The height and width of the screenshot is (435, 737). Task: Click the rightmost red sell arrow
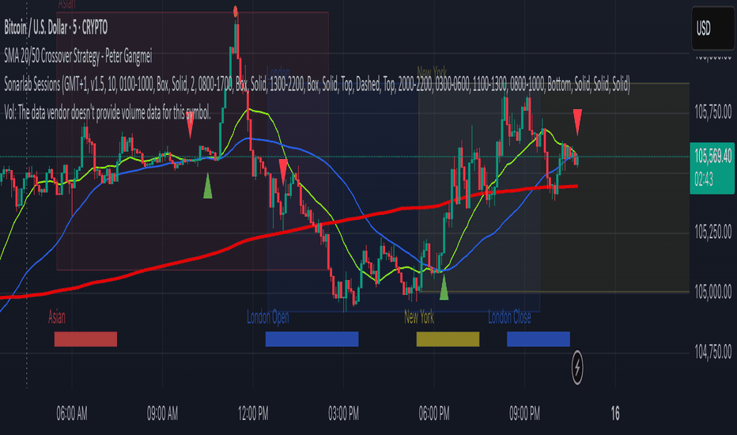tap(577, 123)
